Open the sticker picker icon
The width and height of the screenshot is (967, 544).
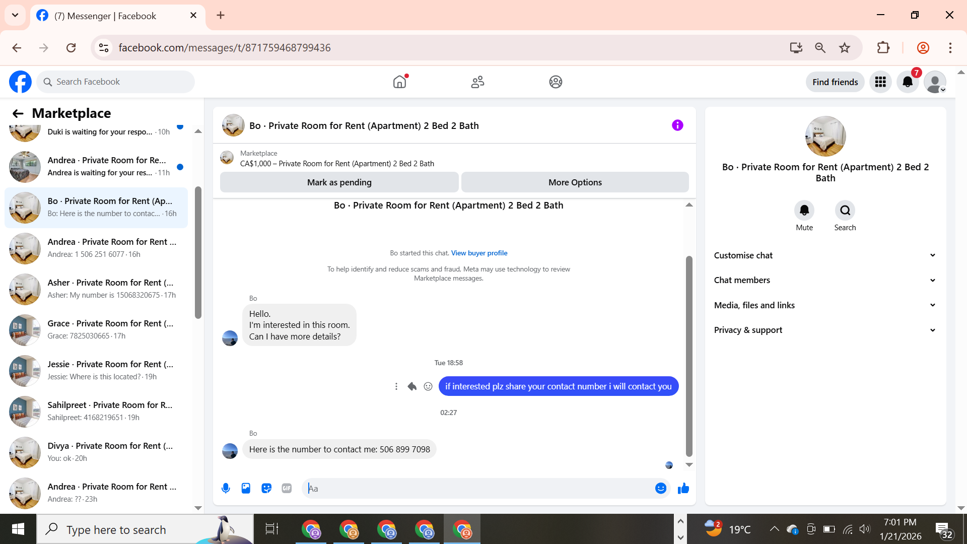(x=266, y=488)
